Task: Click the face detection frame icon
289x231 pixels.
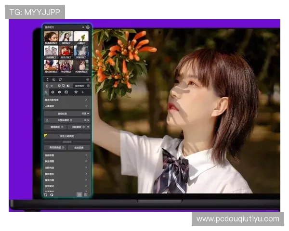Action: (x=47, y=79)
